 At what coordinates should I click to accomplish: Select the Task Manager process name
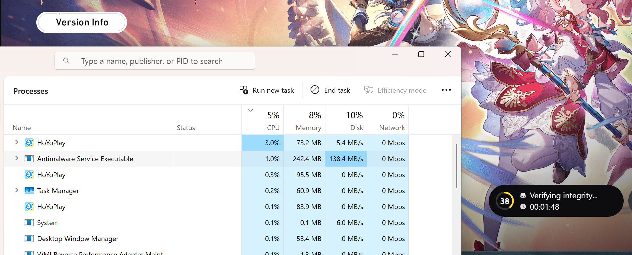[x=58, y=191]
